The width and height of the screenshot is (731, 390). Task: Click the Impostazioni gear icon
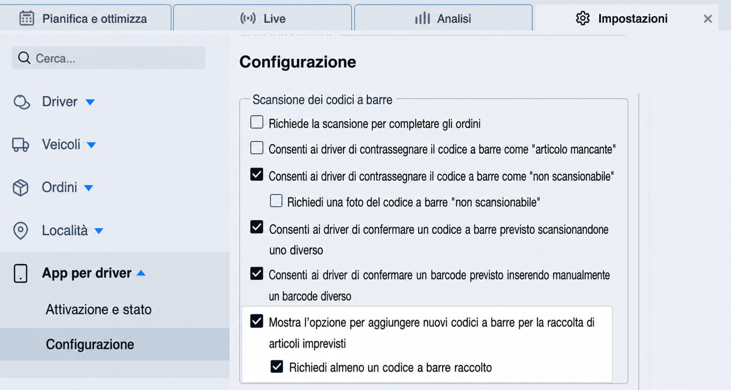coord(583,18)
